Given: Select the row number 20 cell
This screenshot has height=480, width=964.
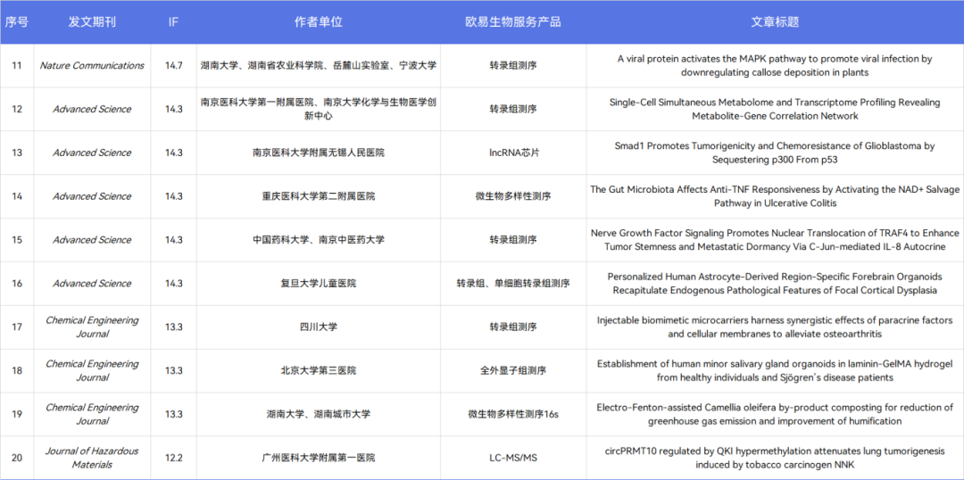Looking at the screenshot, I should 17,458.
